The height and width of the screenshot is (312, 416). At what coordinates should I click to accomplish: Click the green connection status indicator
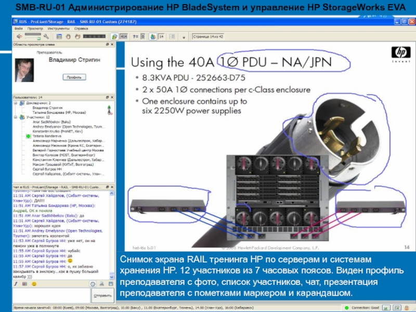tap(346, 308)
